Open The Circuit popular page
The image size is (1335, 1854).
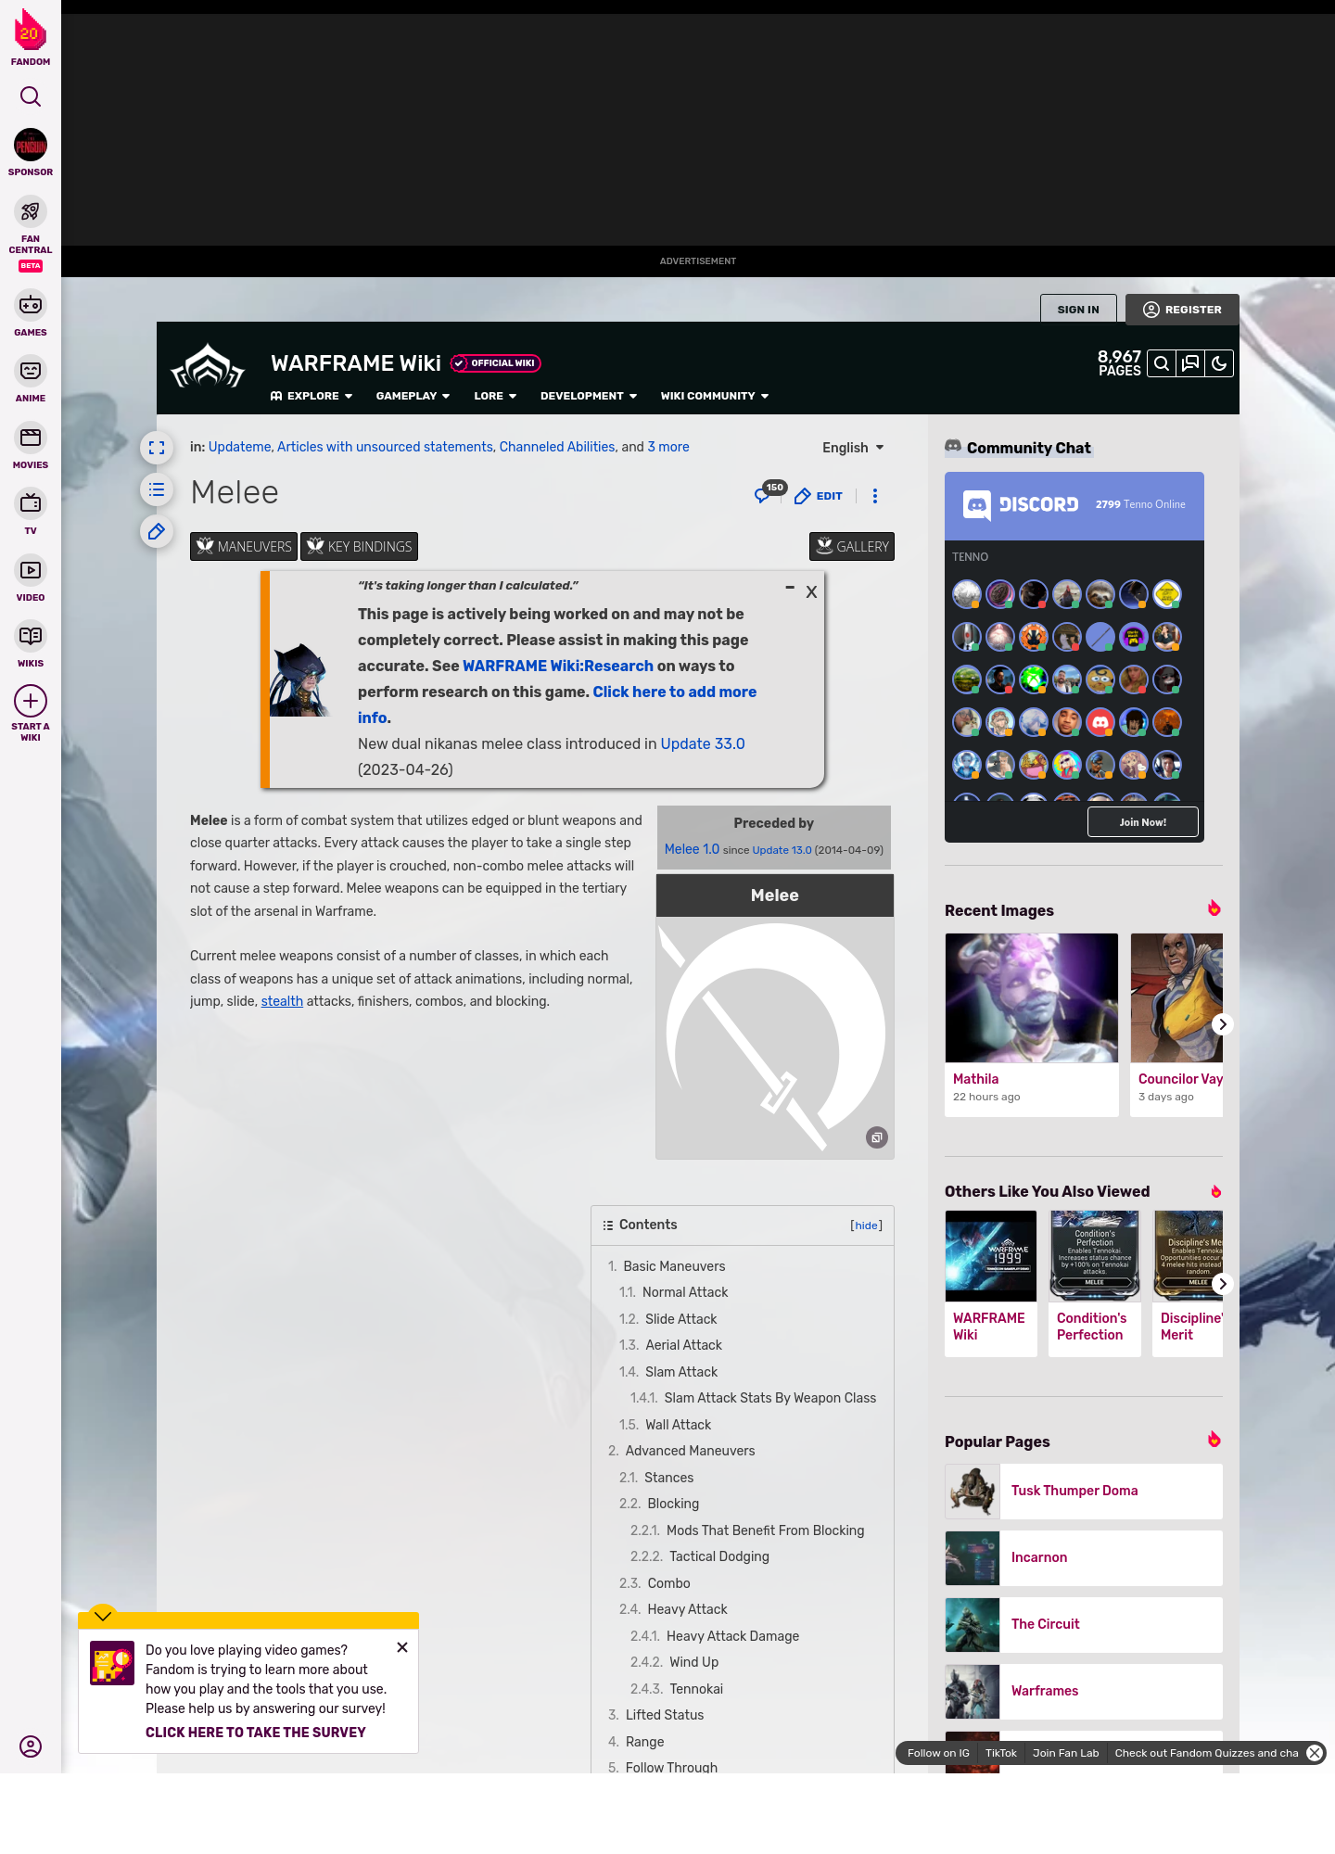(x=1084, y=1624)
